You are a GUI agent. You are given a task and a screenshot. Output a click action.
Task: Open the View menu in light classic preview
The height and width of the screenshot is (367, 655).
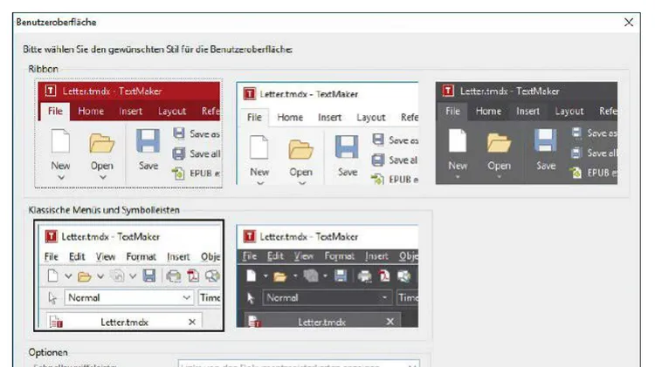click(x=106, y=256)
